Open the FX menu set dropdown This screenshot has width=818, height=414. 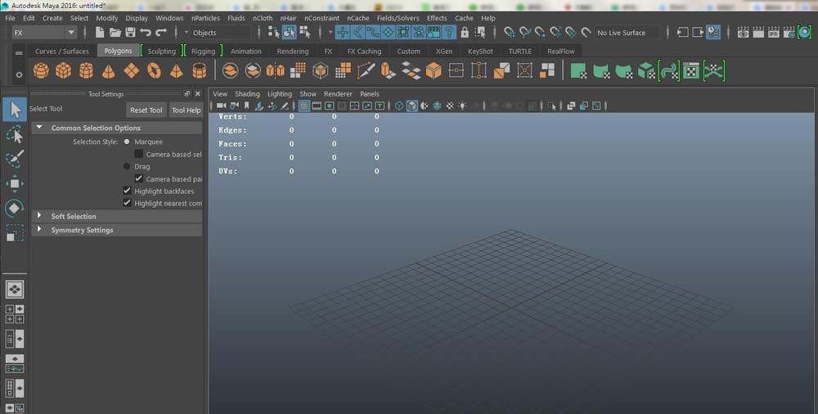(x=44, y=33)
